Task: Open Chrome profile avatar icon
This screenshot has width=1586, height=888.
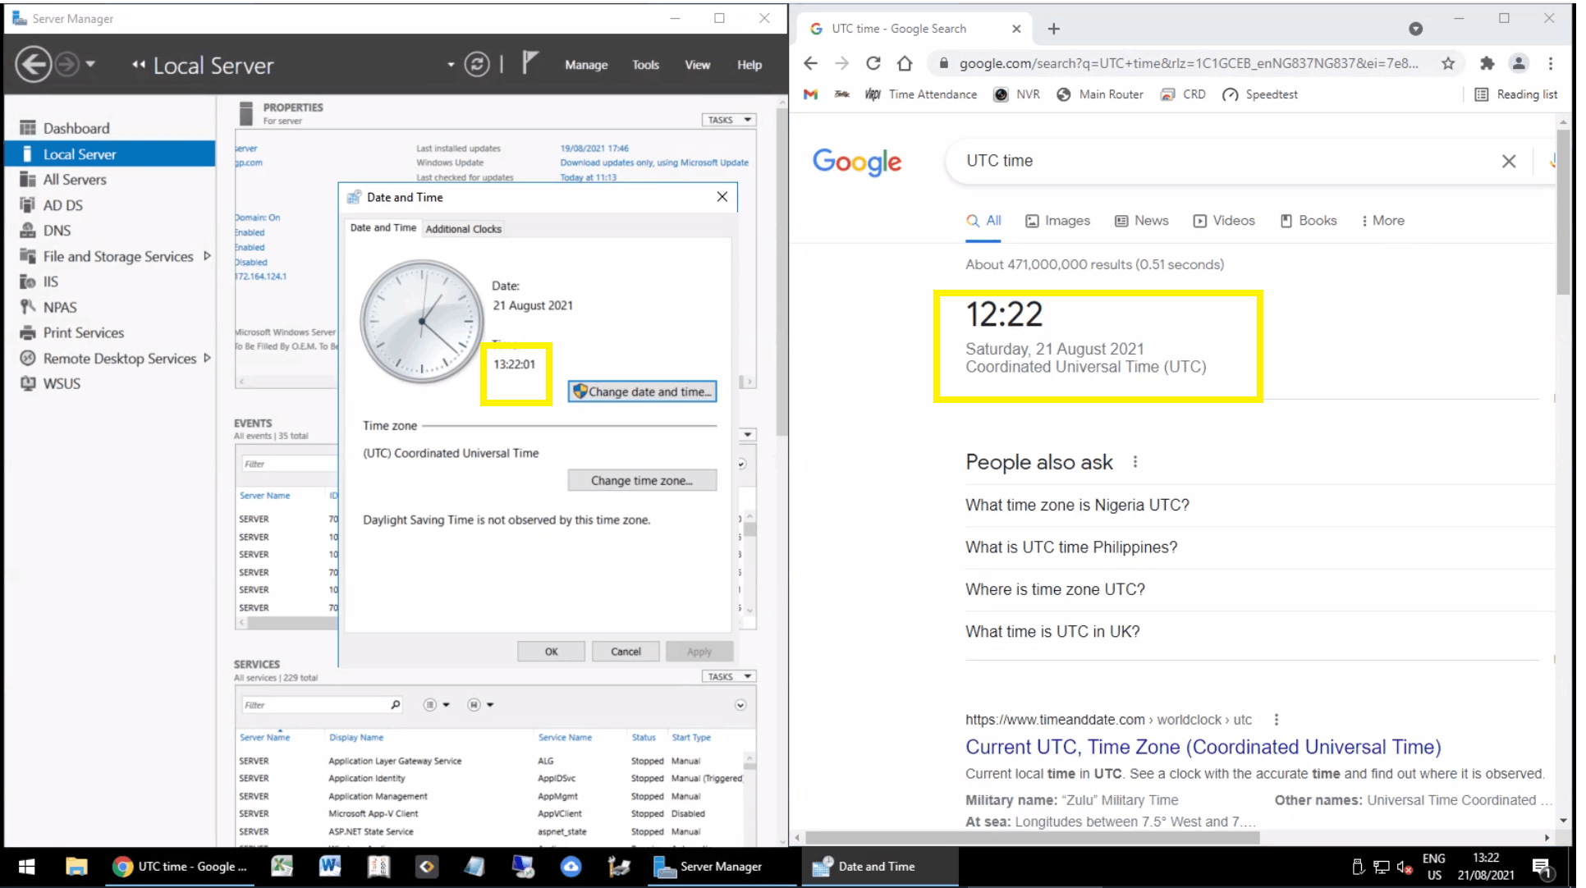Action: pos(1519,63)
